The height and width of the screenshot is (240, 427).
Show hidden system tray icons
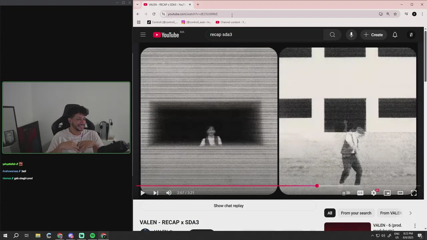tap(372, 236)
